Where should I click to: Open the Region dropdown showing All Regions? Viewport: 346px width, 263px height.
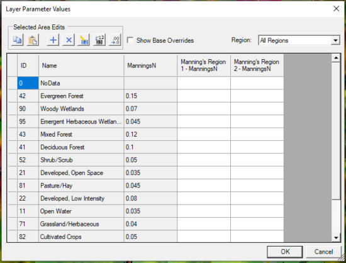point(299,41)
